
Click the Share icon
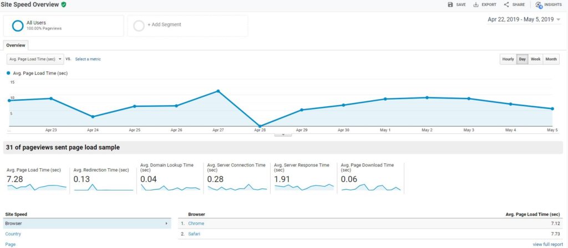tap(506, 4)
